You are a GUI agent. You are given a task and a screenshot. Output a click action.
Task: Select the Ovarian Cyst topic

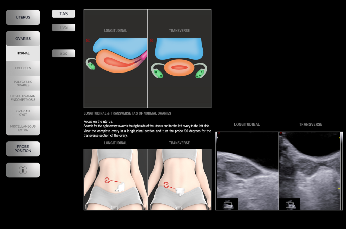coord(23,113)
